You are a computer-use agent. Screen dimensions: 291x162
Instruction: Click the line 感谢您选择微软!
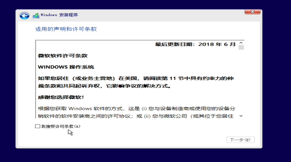[61, 97]
